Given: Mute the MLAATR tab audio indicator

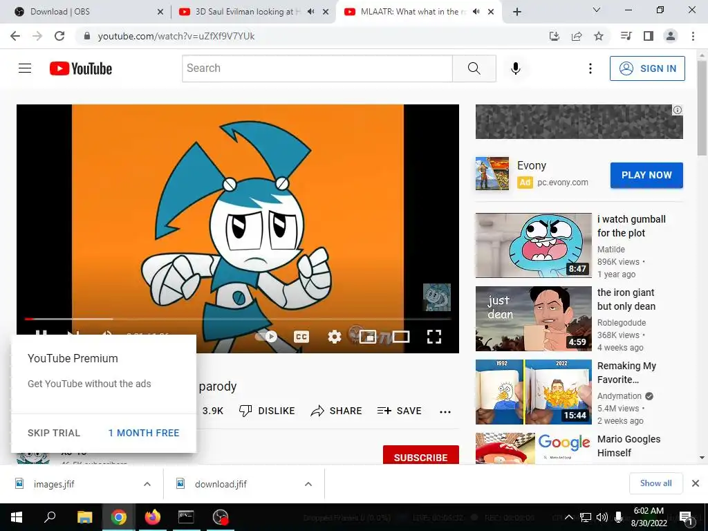Looking at the screenshot, I should 476,12.
